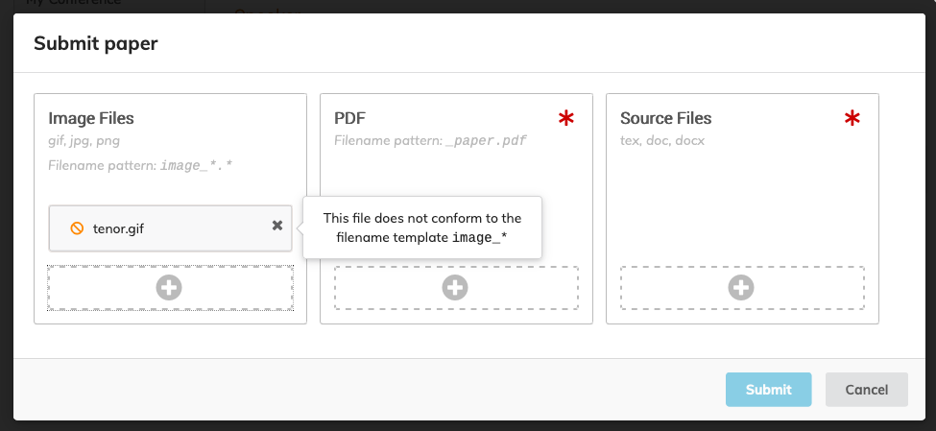This screenshot has height=431, width=936.
Task: Click the orange invalid-file icon beside tenor.gif
Action: [77, 228]
